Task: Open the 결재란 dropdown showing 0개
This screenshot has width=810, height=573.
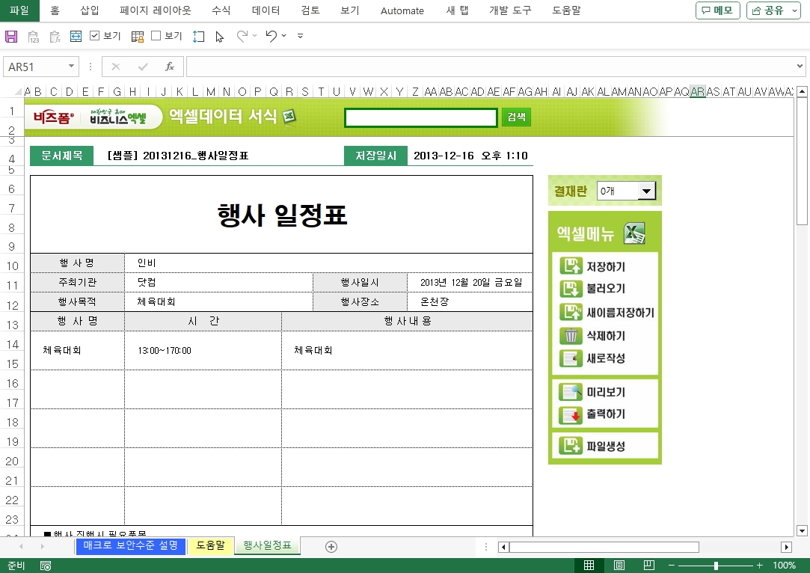Action: [646, 191]
